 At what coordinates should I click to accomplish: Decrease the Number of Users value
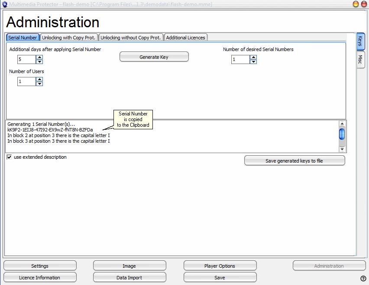39,83
